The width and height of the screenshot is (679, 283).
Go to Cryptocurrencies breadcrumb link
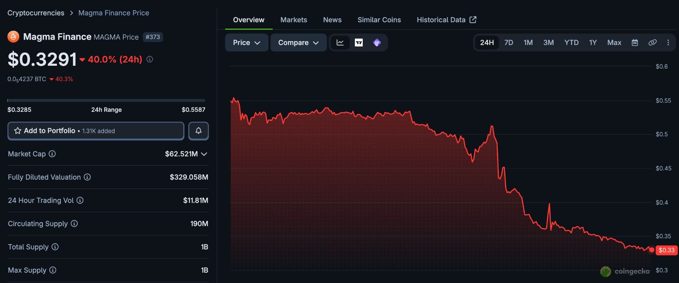coord(36,13)
